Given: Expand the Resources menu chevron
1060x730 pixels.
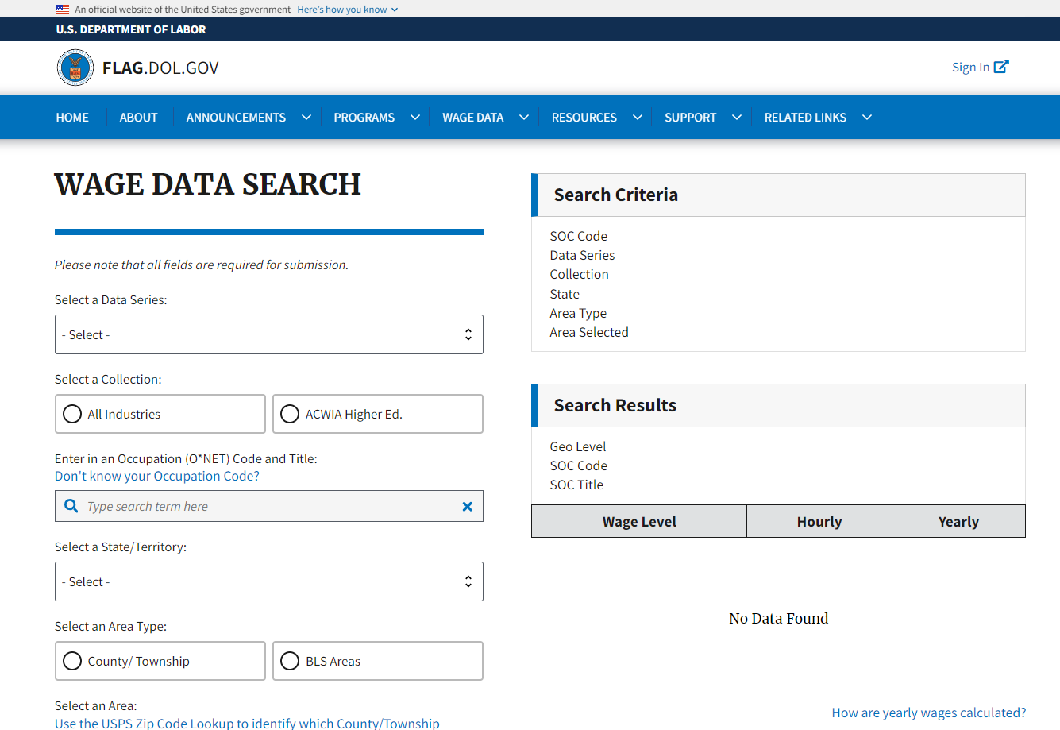Looking at the screenshot, I should pyautogui.click(x=638, y=118).
